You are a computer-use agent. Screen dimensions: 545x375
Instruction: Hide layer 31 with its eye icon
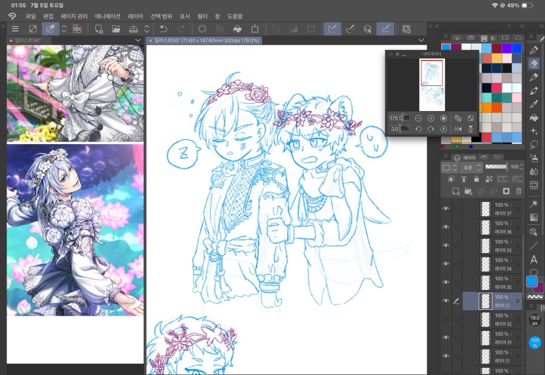click(446, 337)
